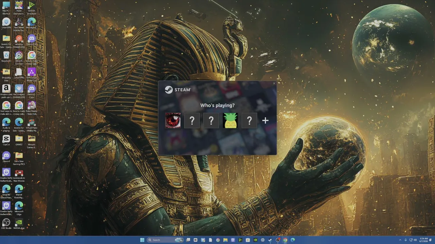Click the taskbar Search box
Screen dimensions: 435x244
pyautogui.click(x=165, y=240)
